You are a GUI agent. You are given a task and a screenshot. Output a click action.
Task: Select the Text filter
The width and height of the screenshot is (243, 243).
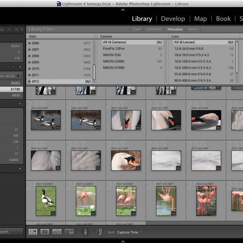coord(137,29)
